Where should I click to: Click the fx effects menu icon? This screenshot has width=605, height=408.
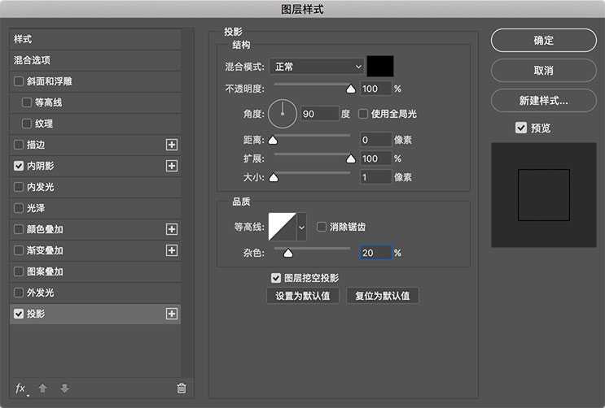[21, 388]
